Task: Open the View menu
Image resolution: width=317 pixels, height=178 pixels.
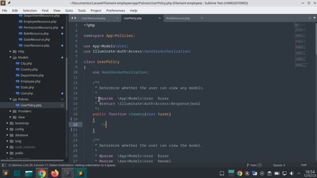Action: click(56, 10)
